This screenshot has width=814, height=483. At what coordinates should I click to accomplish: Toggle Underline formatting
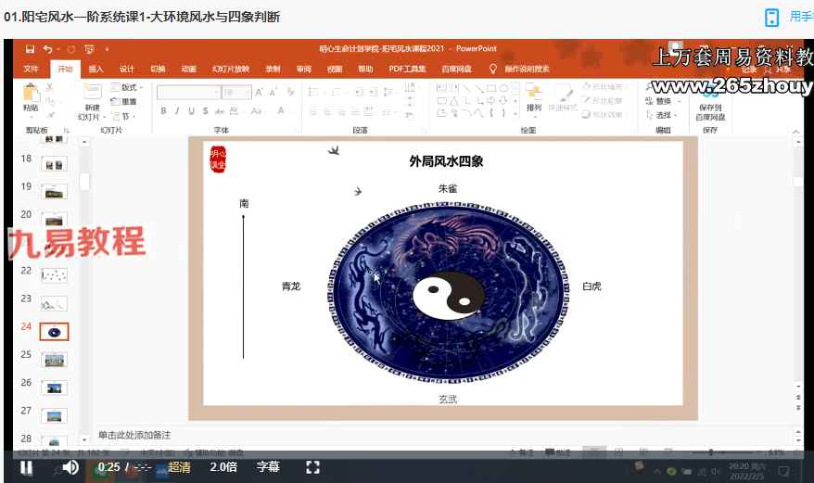coord(192,110)
